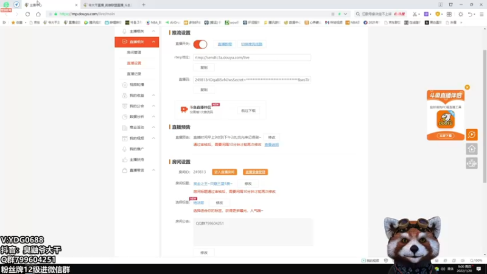Click the room announcement text area
Image resolution: width=487 pixels, height=274 pixels.
click(x=253, y=232)
